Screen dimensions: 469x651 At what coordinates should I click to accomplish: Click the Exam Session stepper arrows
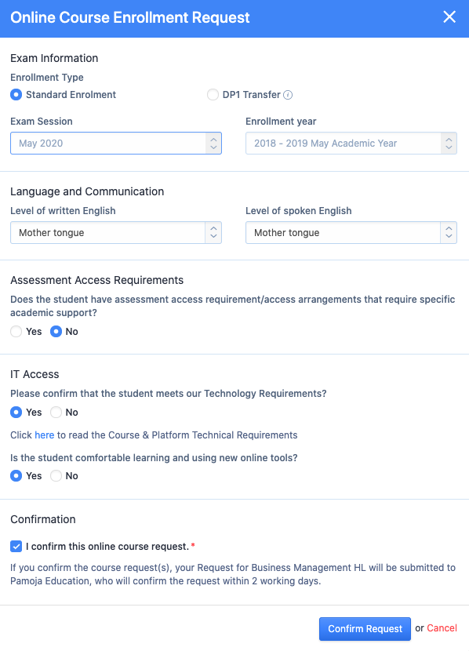[x=213, y=144]
